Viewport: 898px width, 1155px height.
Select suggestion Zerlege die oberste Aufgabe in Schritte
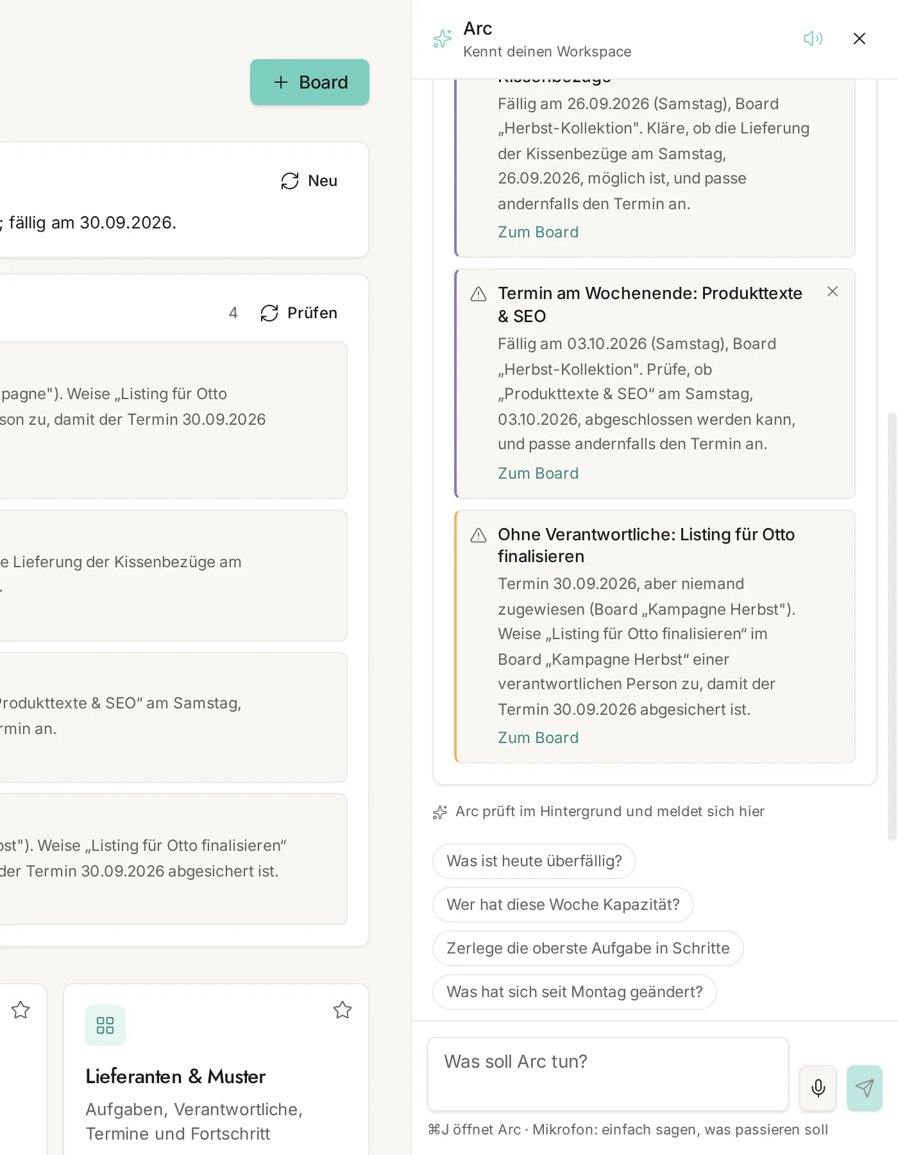(x=588, y=948)
